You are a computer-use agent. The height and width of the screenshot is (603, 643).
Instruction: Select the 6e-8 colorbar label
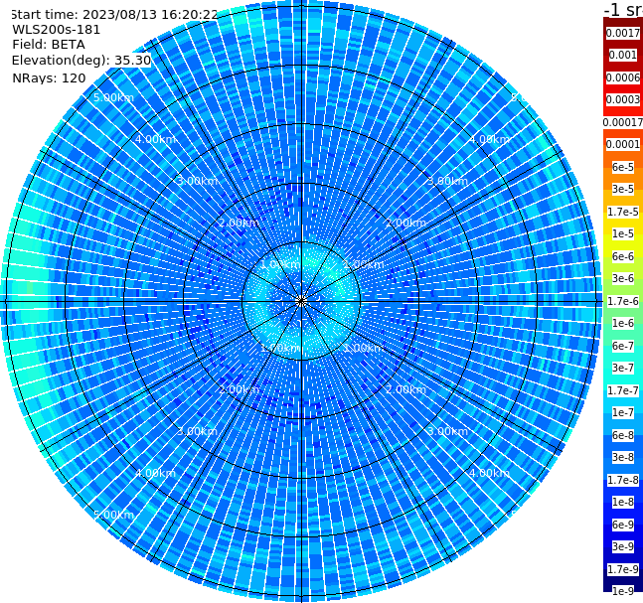pos(623,435)
